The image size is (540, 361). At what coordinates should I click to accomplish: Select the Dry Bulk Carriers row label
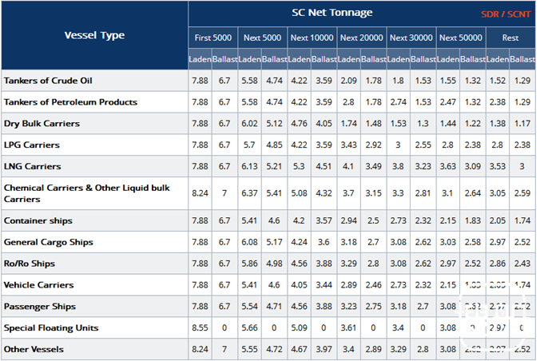42,123
